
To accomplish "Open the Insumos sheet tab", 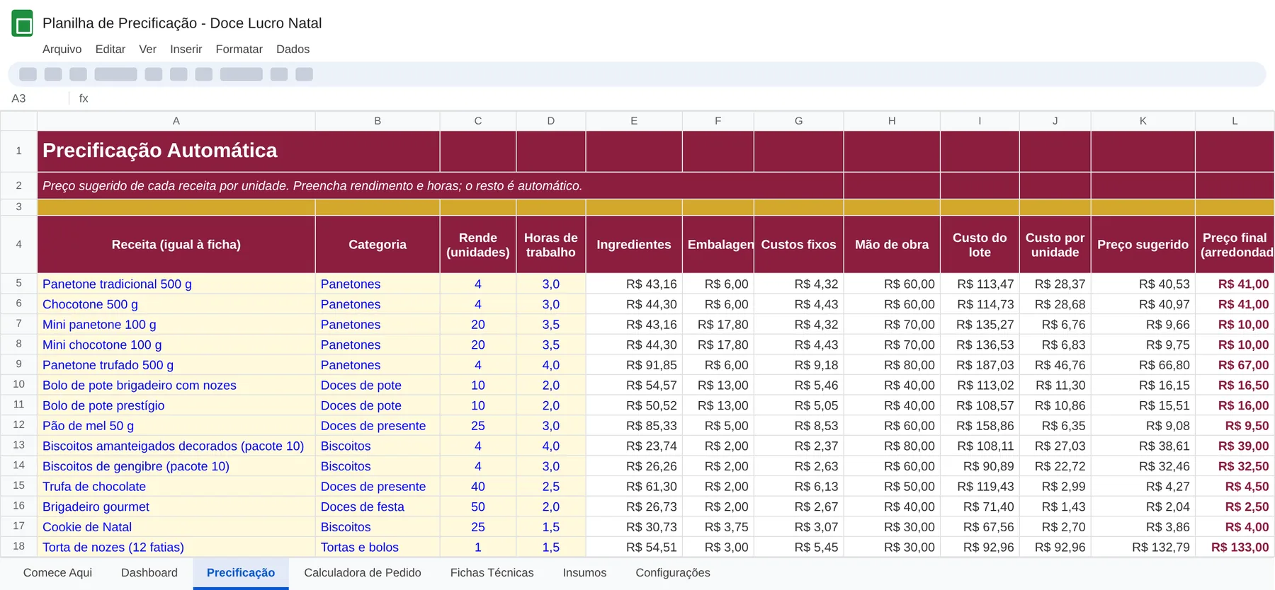I will pos(584,573).
